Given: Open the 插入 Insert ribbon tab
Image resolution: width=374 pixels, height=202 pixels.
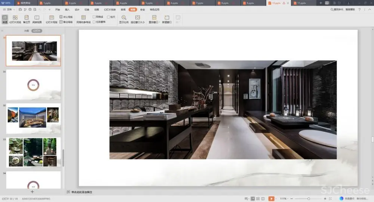Looking at the screenshot, I should [x=67, y=9].
